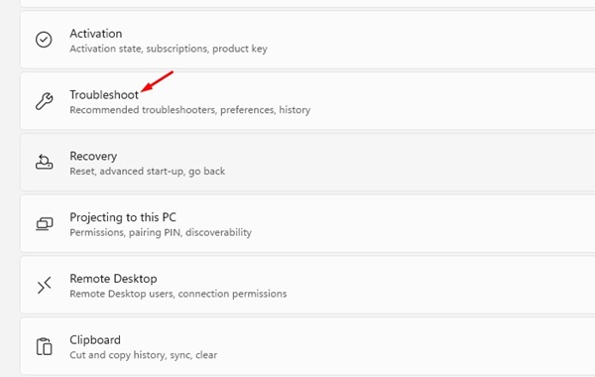Click 'Recommended troubleshooters, preferences, history' description

point(189,110)
